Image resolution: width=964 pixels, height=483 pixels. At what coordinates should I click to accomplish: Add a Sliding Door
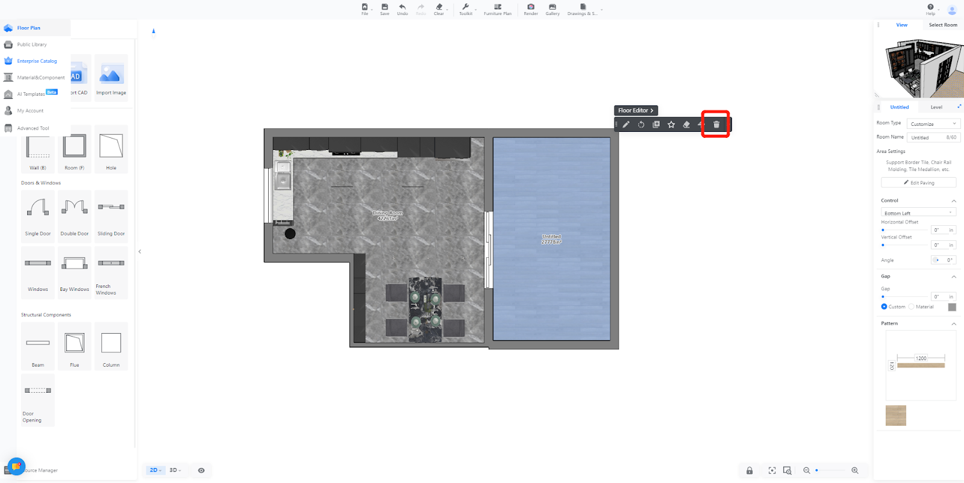point(111,216)
